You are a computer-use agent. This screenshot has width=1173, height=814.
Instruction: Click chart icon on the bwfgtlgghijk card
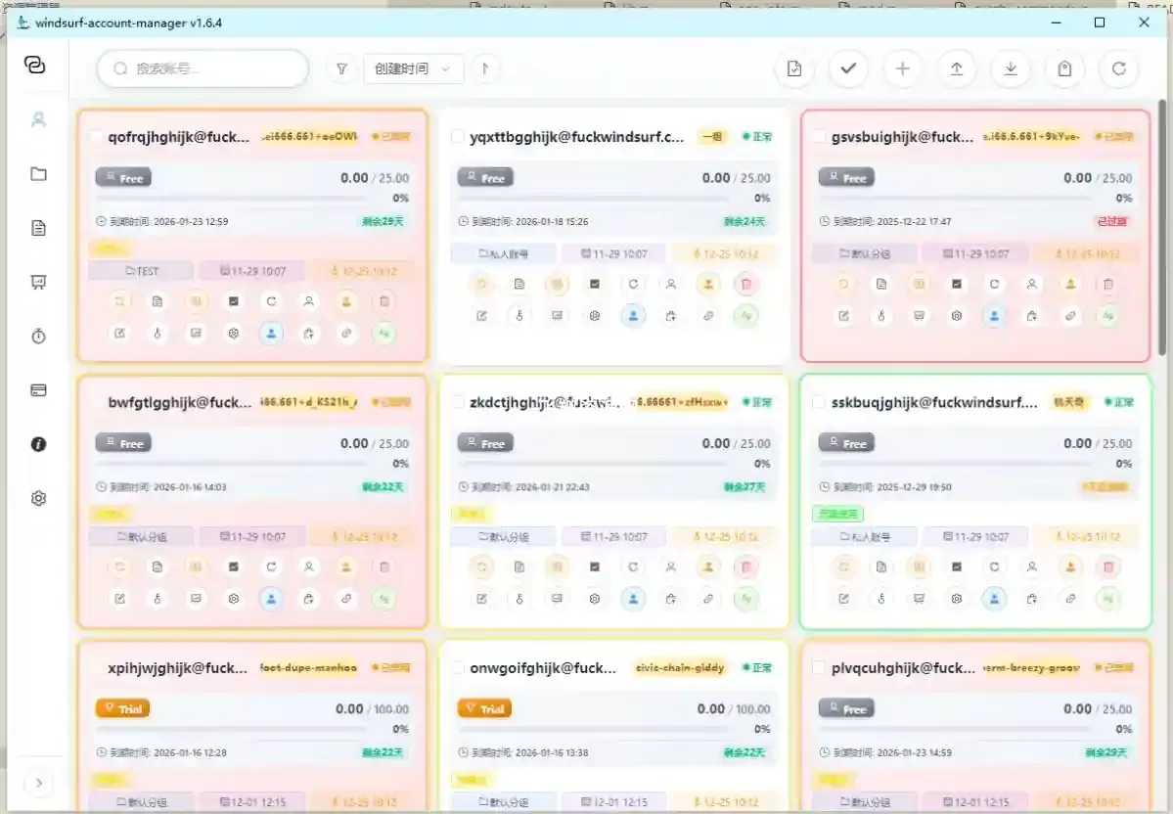(234, 567)
